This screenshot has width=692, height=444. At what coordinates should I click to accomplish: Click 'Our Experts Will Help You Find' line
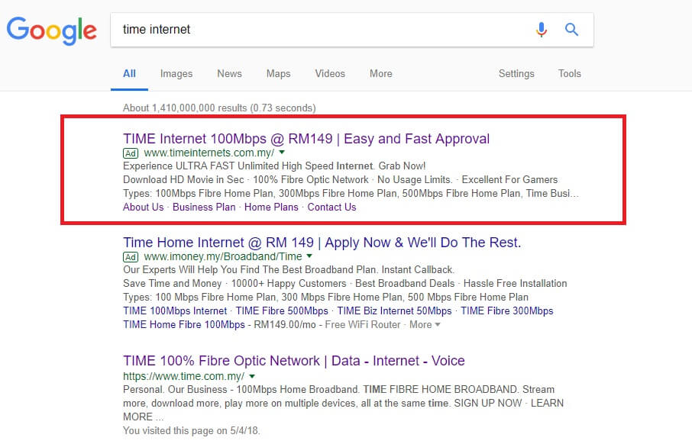(x=289, y=269)
